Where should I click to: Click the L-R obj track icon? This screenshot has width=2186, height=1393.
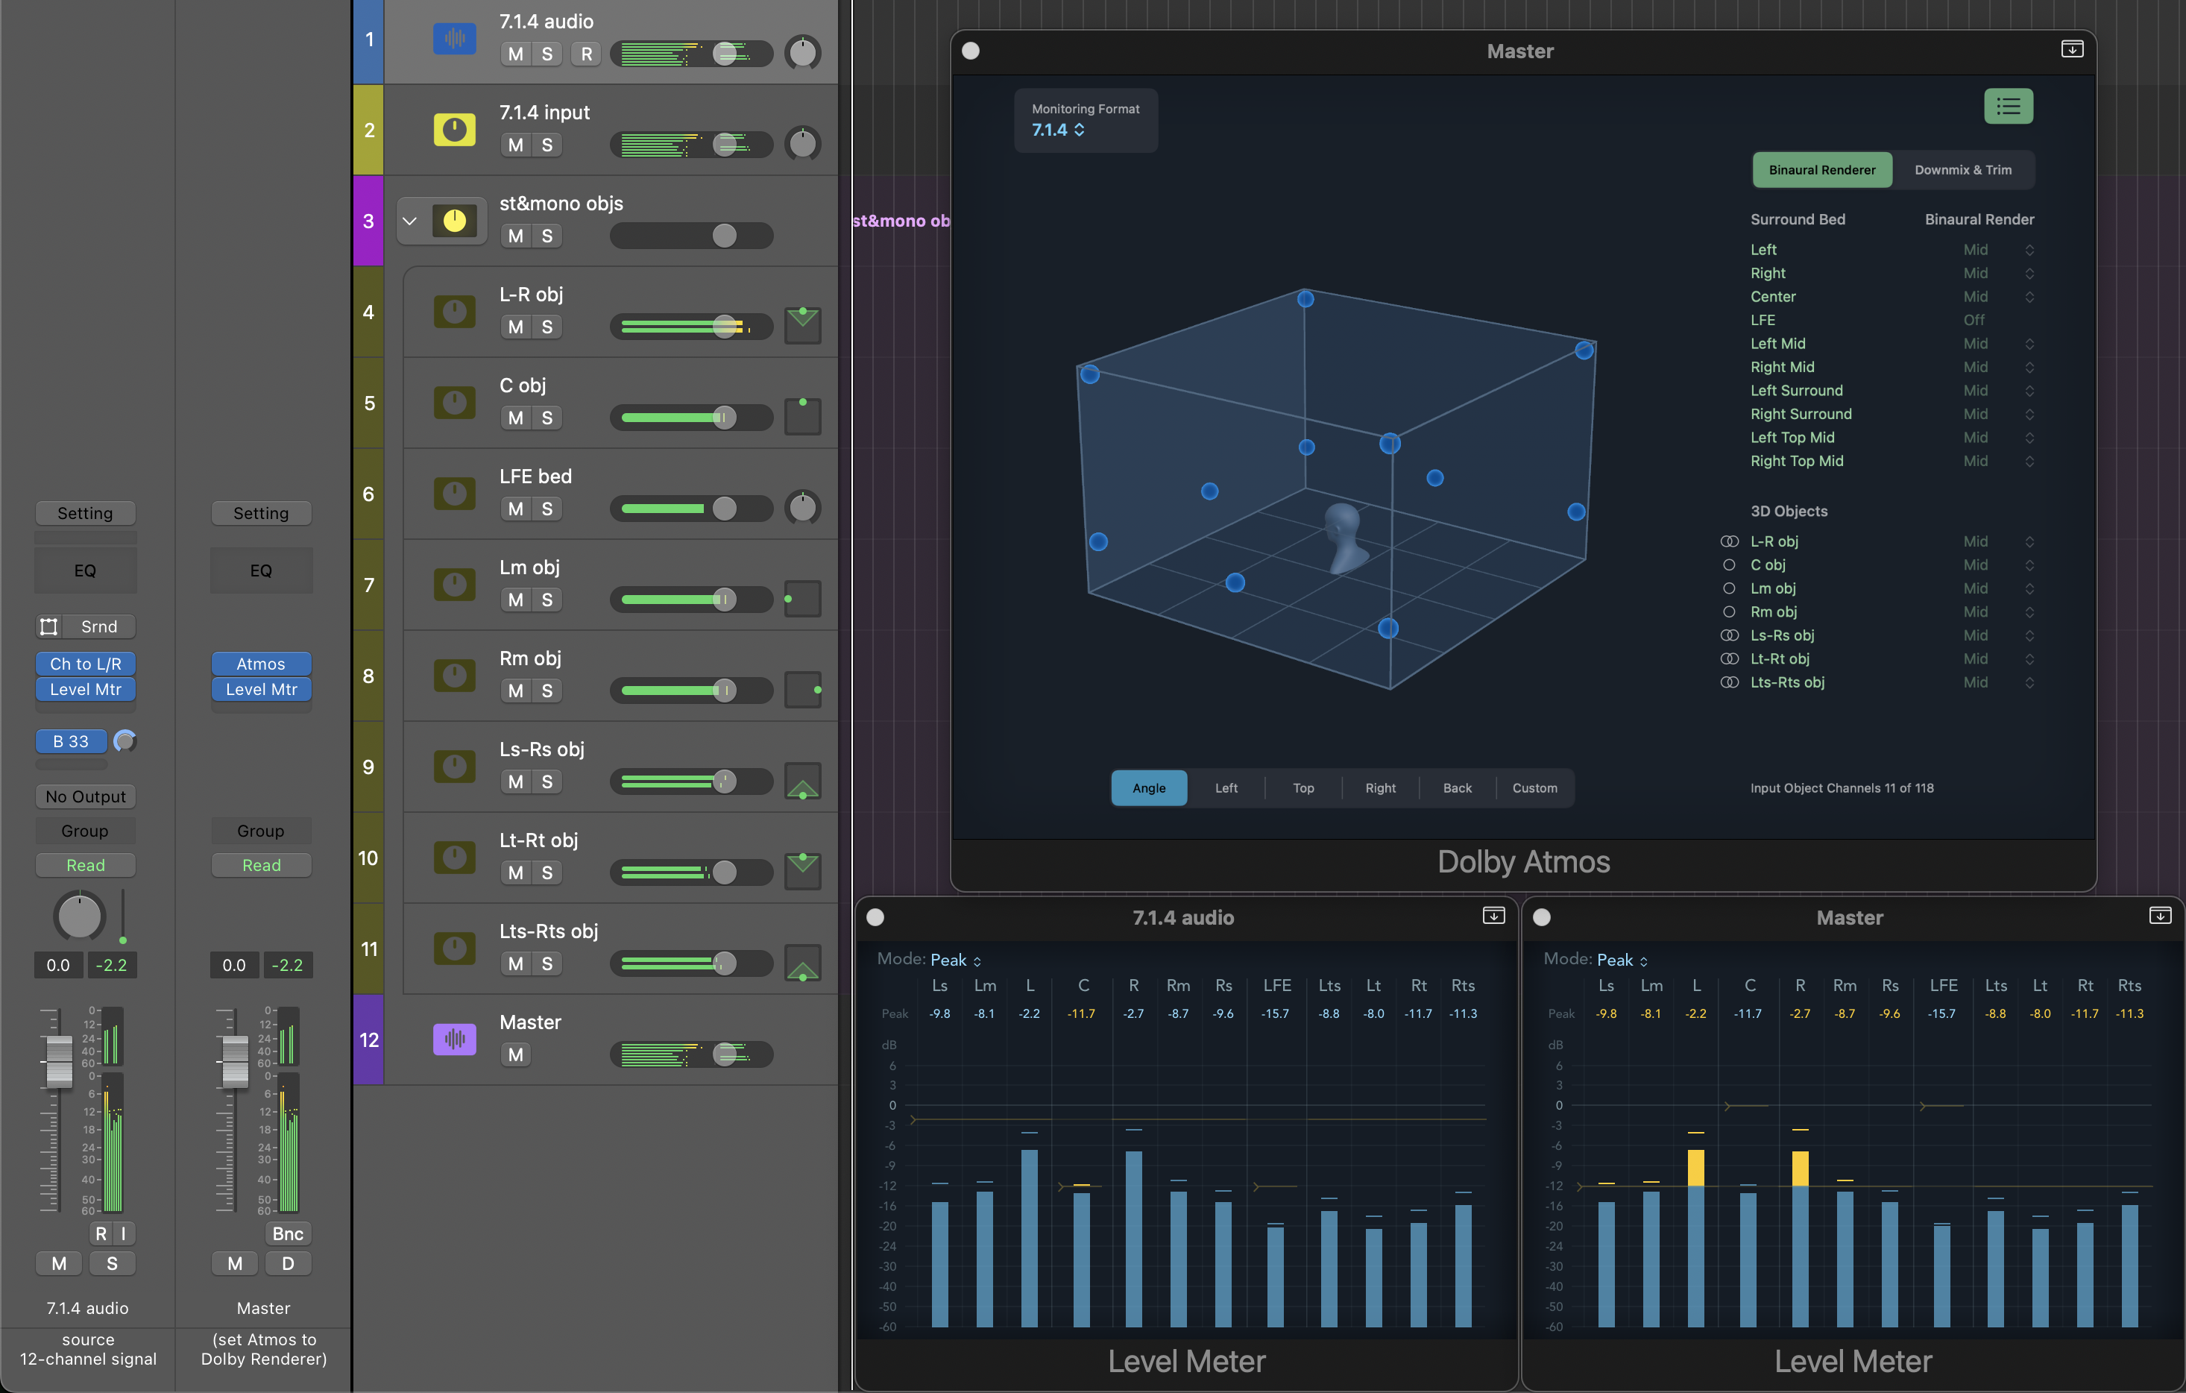click(455, 312)
